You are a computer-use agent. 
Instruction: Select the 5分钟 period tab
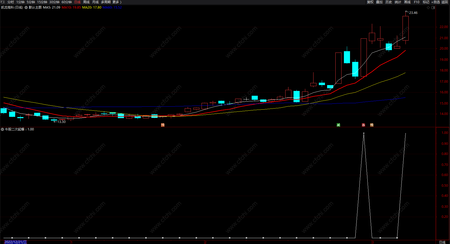click(31, 2)
